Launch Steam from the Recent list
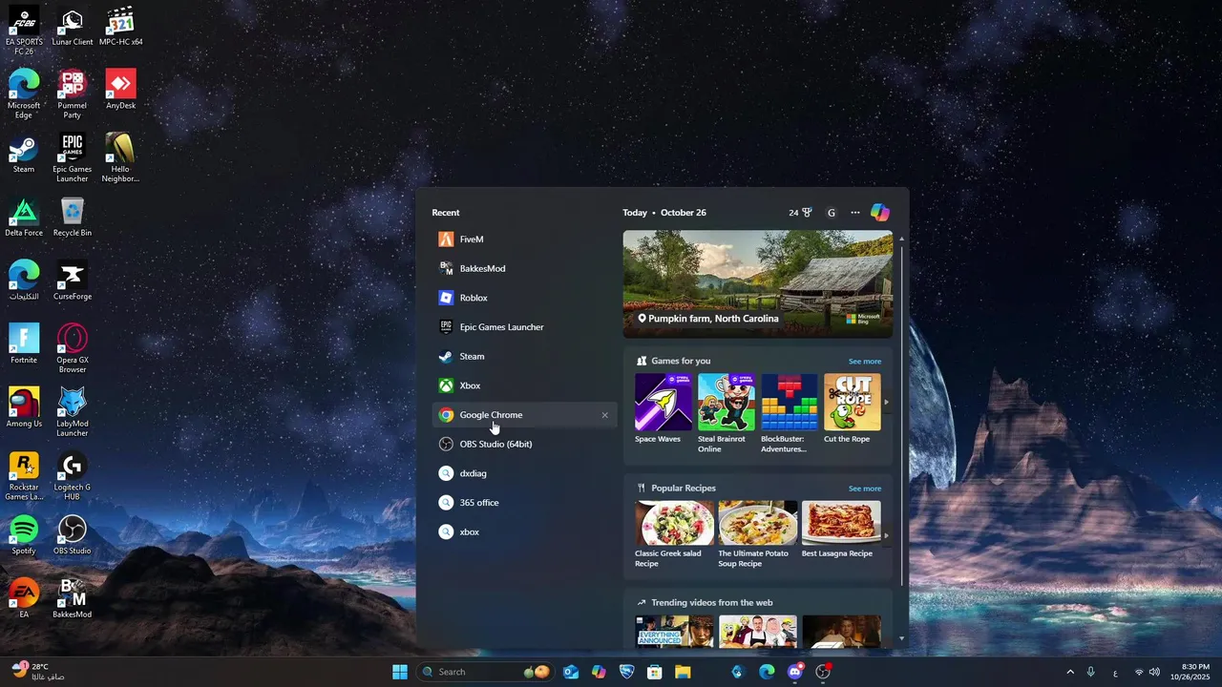Screen dimensions: 1222x687 click(x=524, y=356)
